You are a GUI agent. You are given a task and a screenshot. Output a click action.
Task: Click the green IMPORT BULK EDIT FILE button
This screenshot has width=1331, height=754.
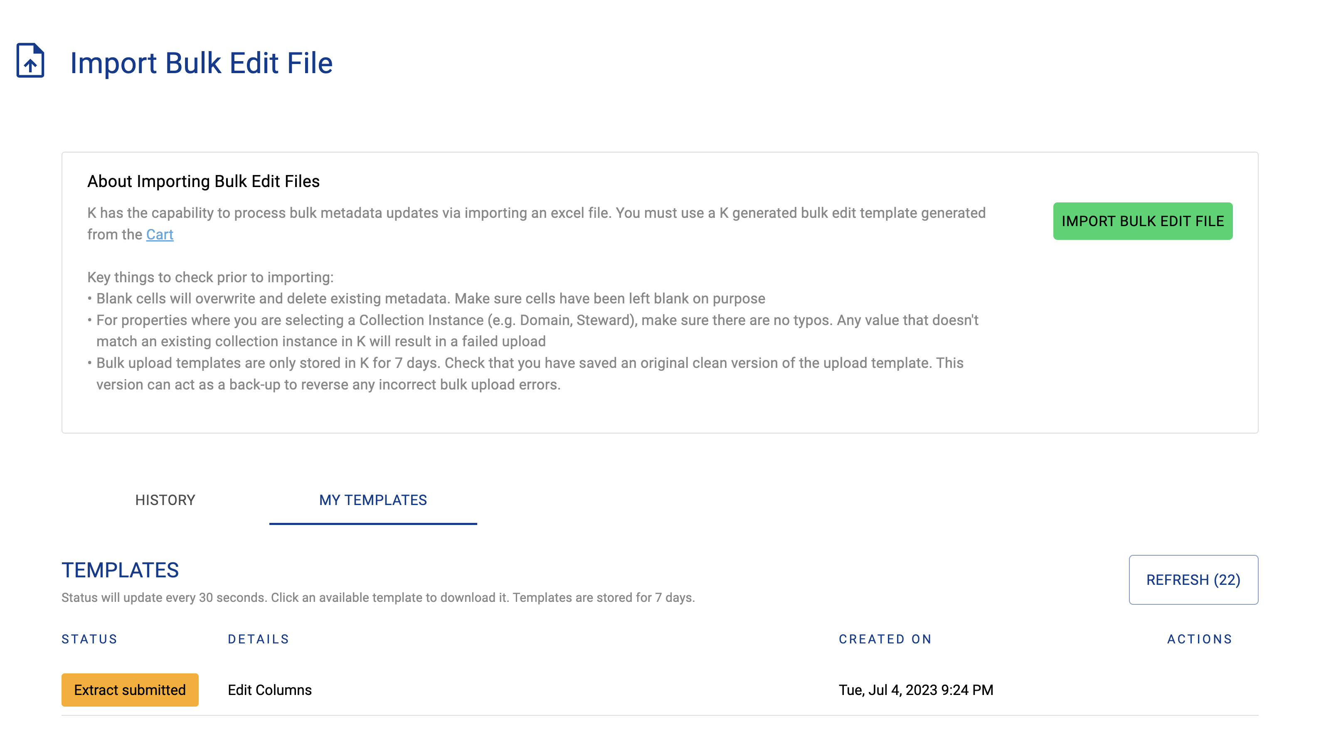1142,221
